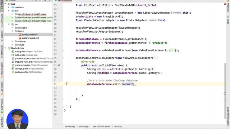
Task: Click the mTitle variable on line 68
Action: [101, 69]
